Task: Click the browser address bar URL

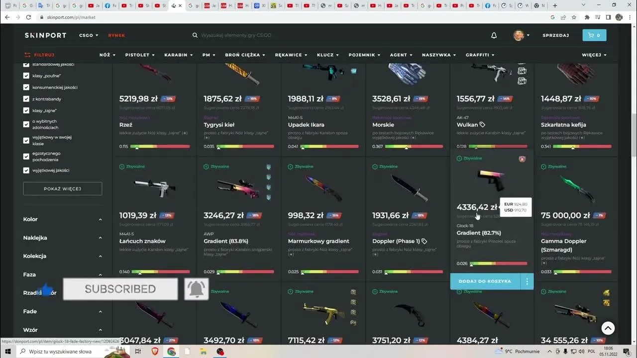Action: [71, 17]
